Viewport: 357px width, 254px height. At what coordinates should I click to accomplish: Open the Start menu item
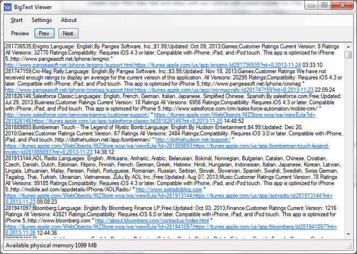point(17,20)
